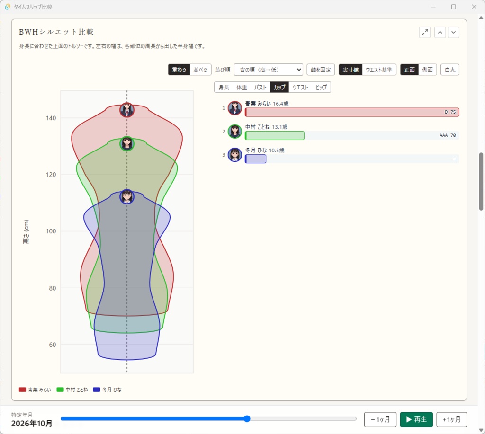Switch to 正面 front view

coord(410,70)
